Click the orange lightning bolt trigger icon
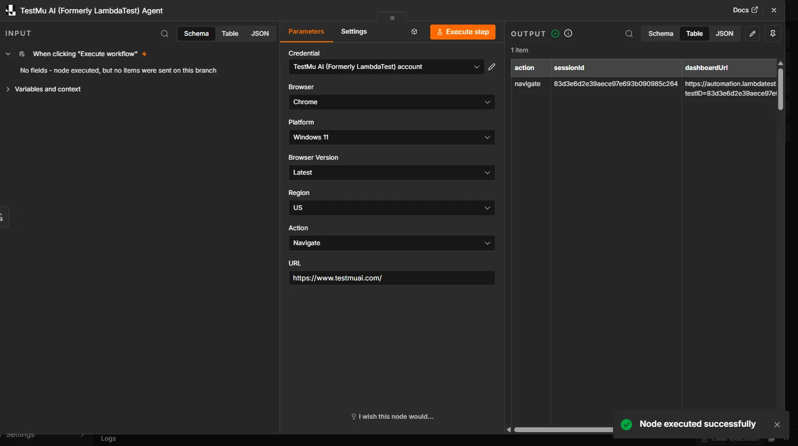 [x=144, y=54]
